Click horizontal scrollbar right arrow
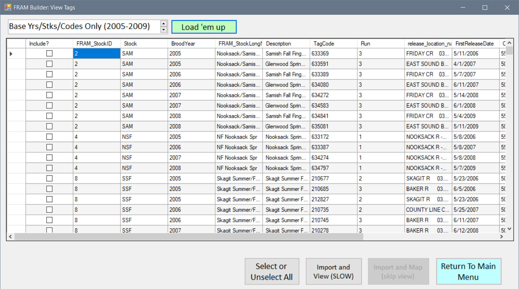Image resolution: width=519 pixels, height=289 pixels. coord(502,237)
